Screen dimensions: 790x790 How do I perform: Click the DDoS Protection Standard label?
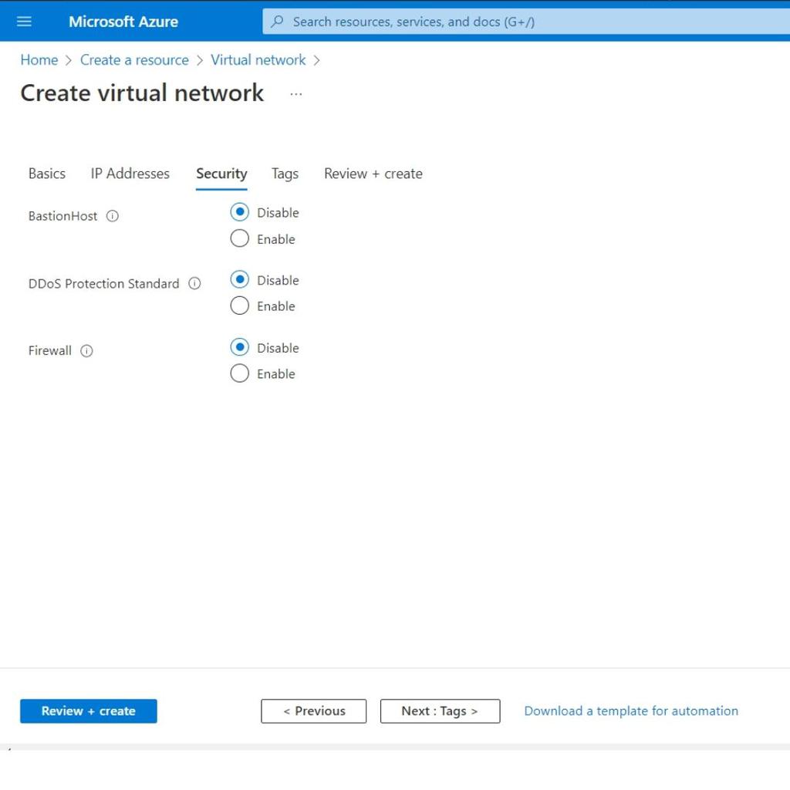click(104, 284)
